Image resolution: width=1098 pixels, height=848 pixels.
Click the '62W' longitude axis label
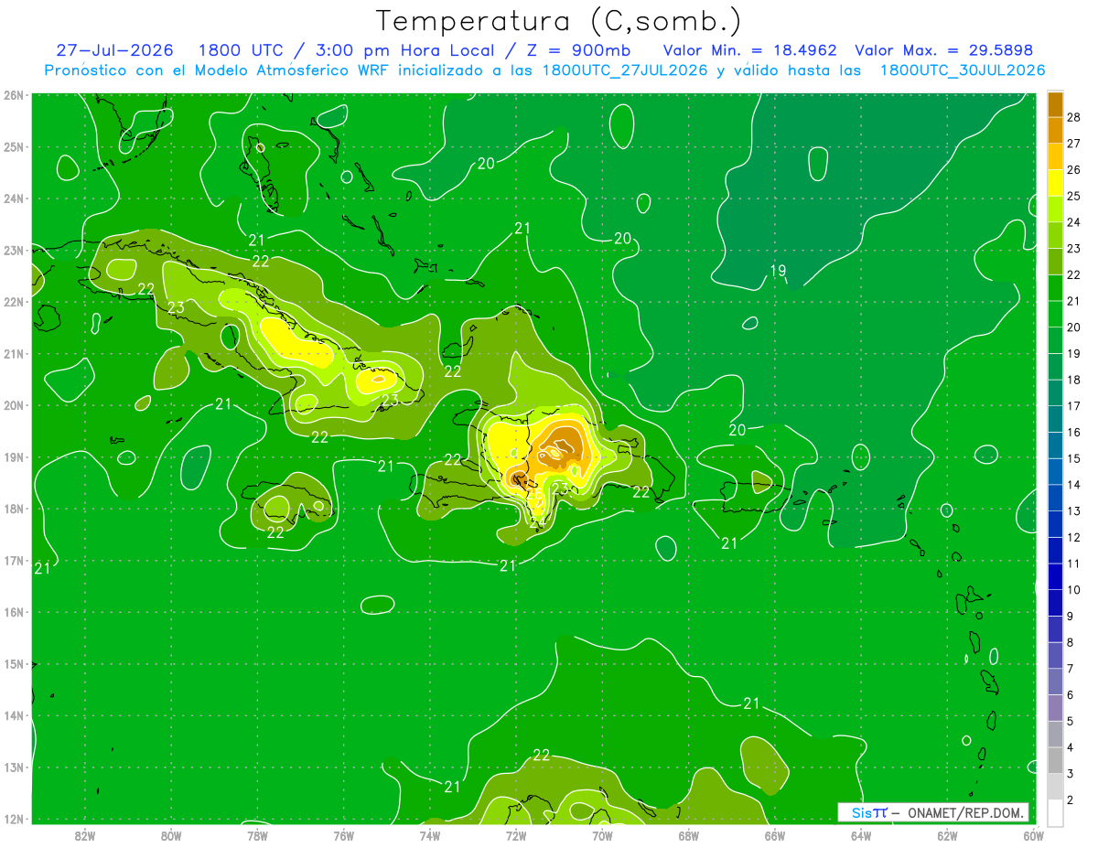tap(947, 835)
